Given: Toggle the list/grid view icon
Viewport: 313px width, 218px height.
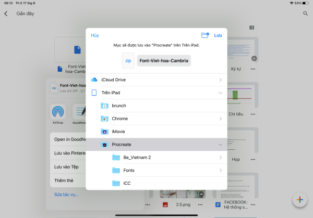Looking at the screenshot, I should 252,28.
